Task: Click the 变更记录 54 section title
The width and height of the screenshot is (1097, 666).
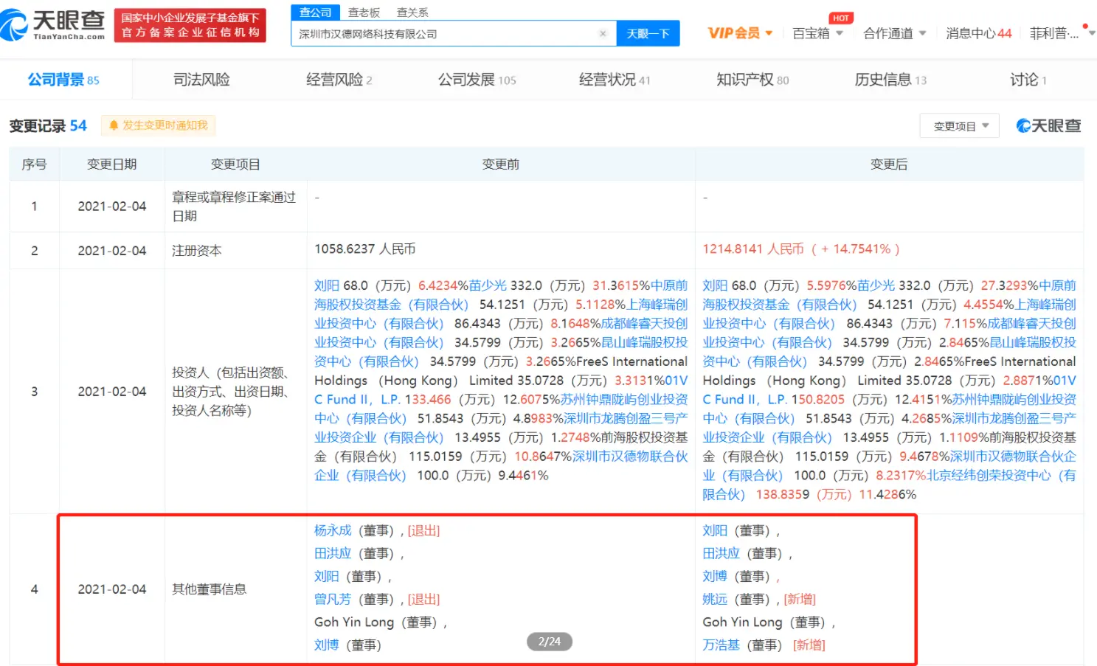Action: pyautogui.click(x=48, y=126)
